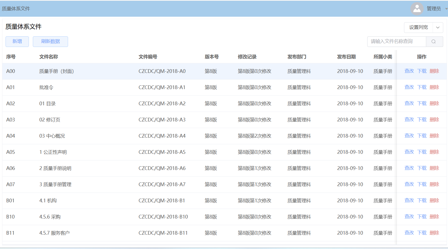This screenshot has height=249, width=448.
Task: Select the 质量手册（封面）file name cell
Action: tap(56, 71)
